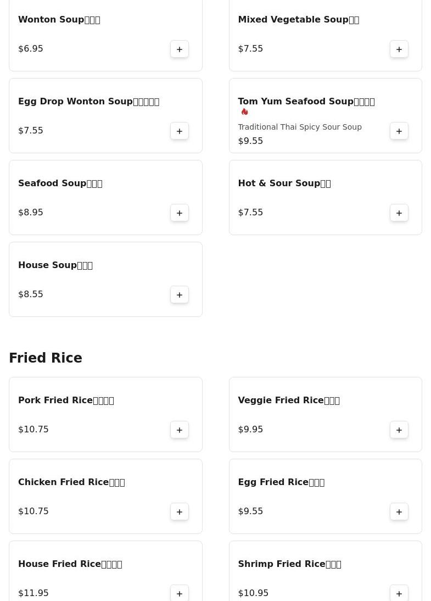The image size is (431, 601).
Task: Open Hot & Sour Soup item details
Action: [x=284, y=183]
